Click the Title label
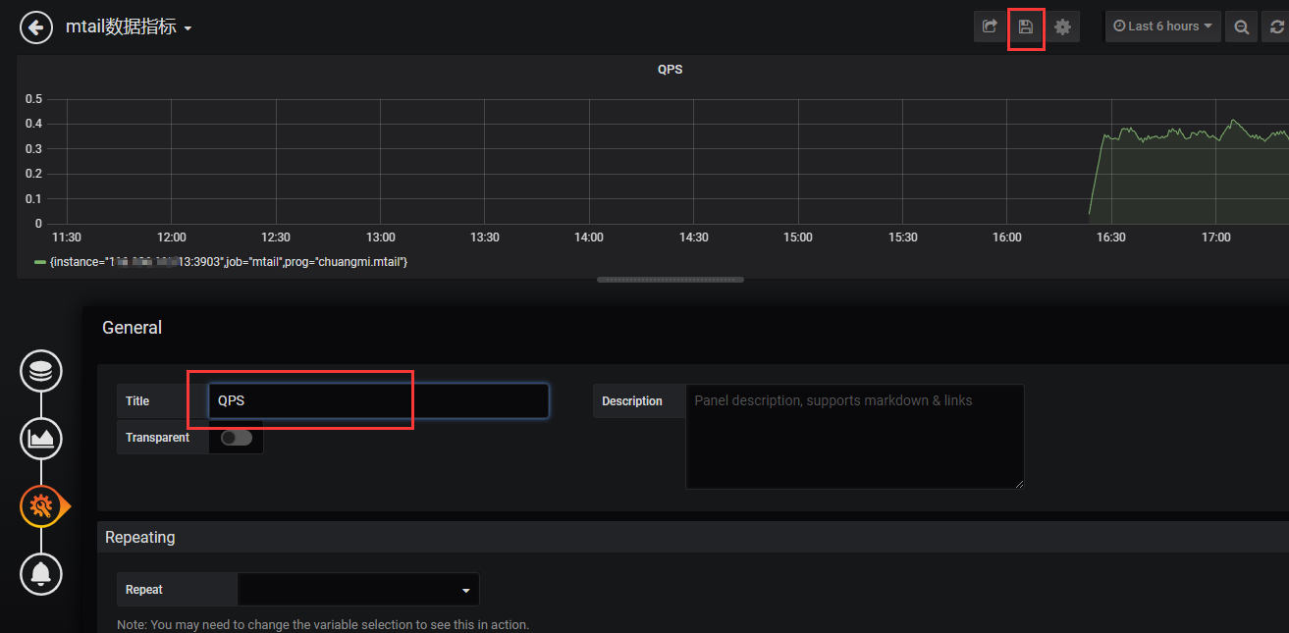 point(137,401)
